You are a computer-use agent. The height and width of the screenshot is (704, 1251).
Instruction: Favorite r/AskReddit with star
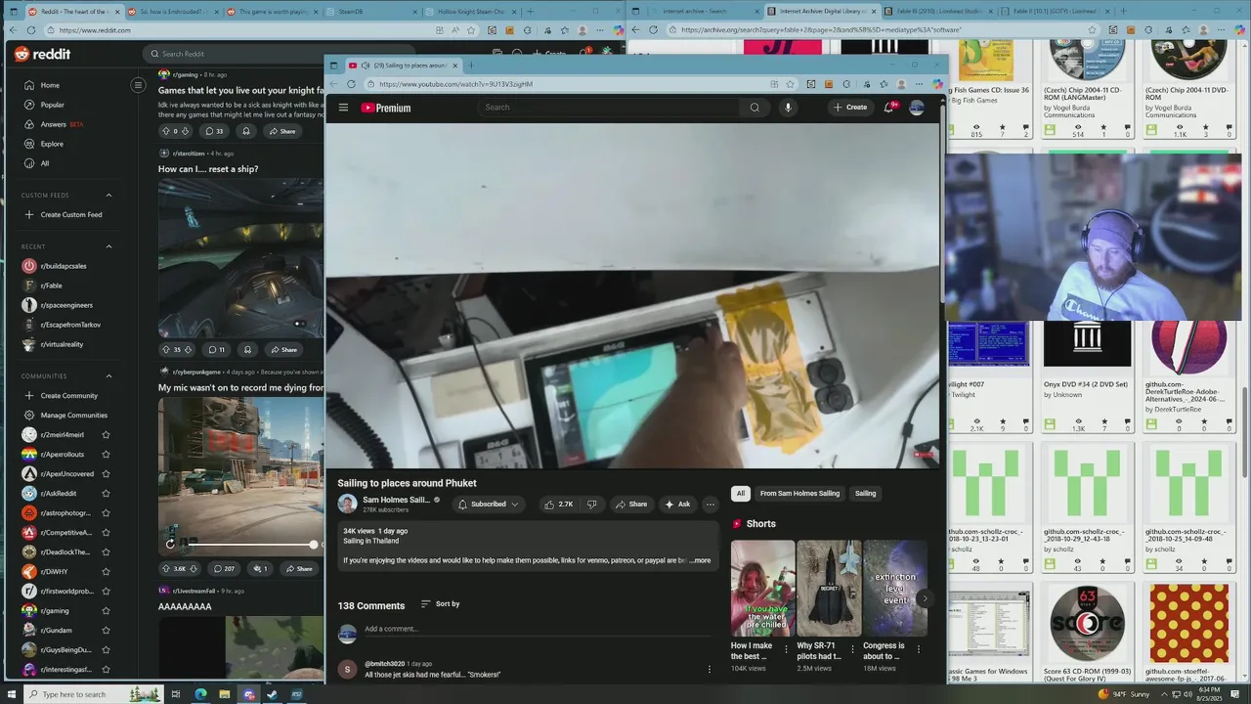tap(106, 494)
